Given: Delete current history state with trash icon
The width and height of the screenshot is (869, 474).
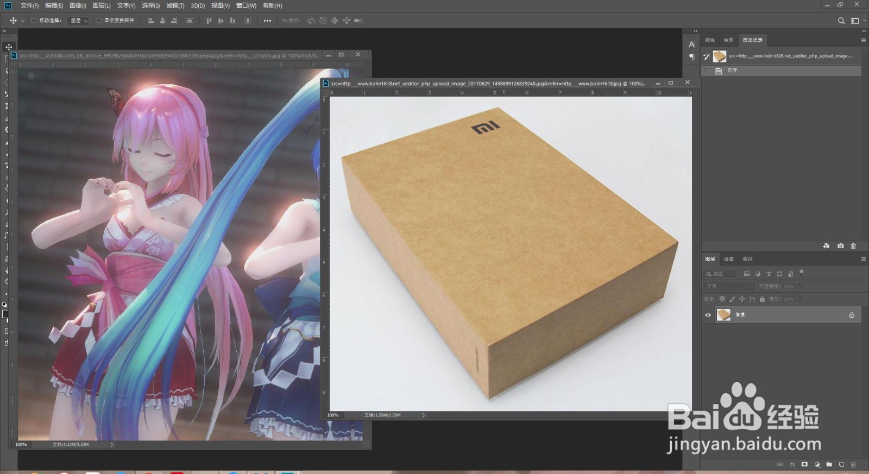Looking at the screenshot, I should 853,246.
